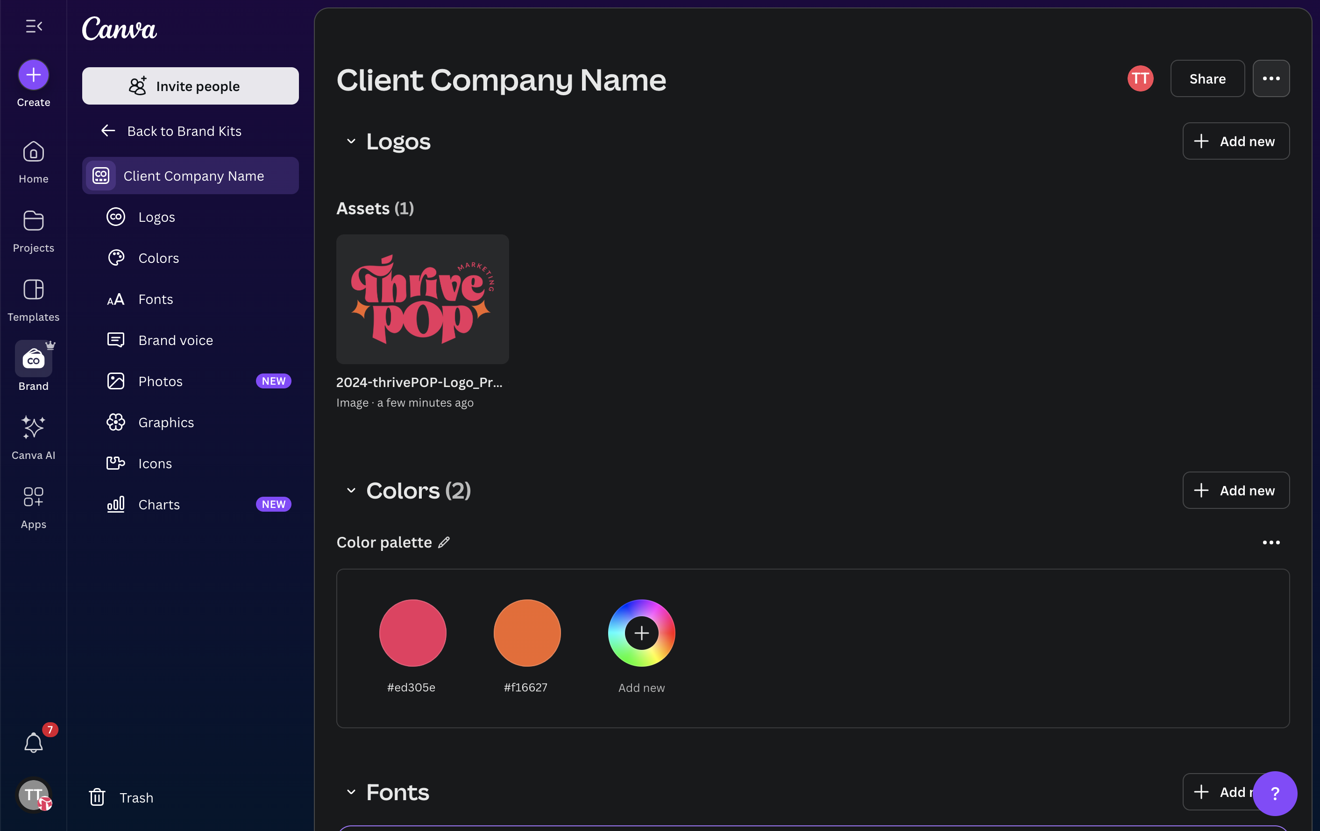Select the pink #ed305e color swatch
The height and width of the screenshot is (831, 1320).
413,633
